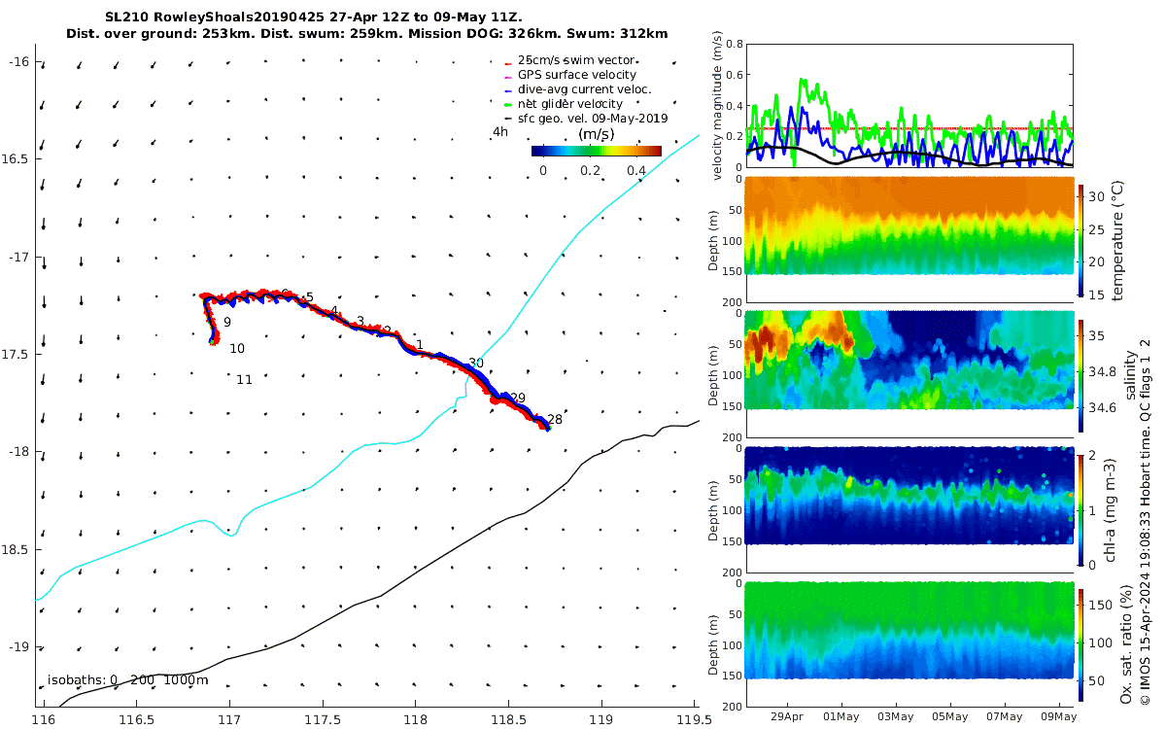Click the chl-a depth-section panel
The image size is (1166, 729).
(909, 510)
